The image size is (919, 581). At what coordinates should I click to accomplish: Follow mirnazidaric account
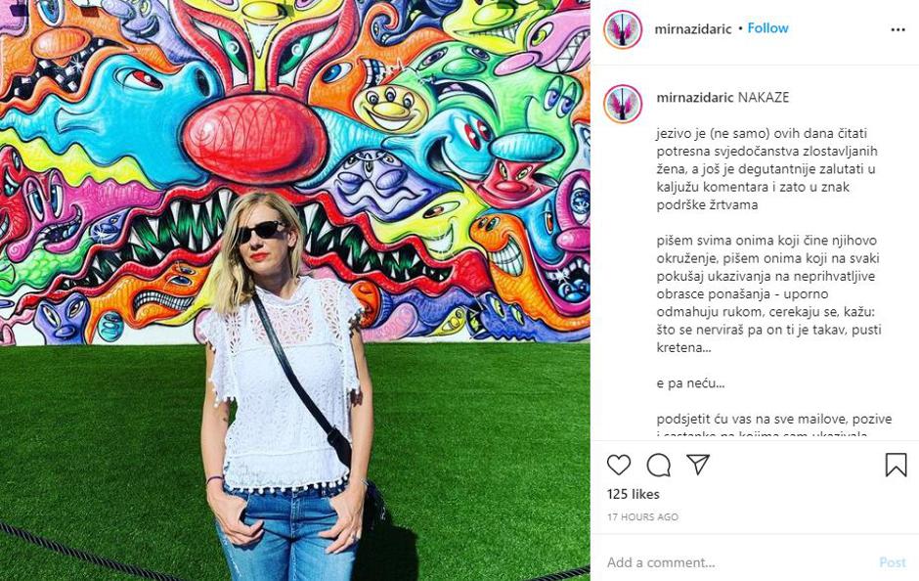767,28
